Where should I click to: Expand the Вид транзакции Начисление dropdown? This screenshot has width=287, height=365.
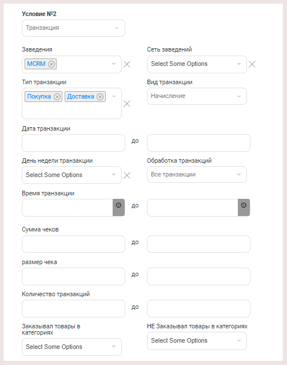click(x=197, y=96)
